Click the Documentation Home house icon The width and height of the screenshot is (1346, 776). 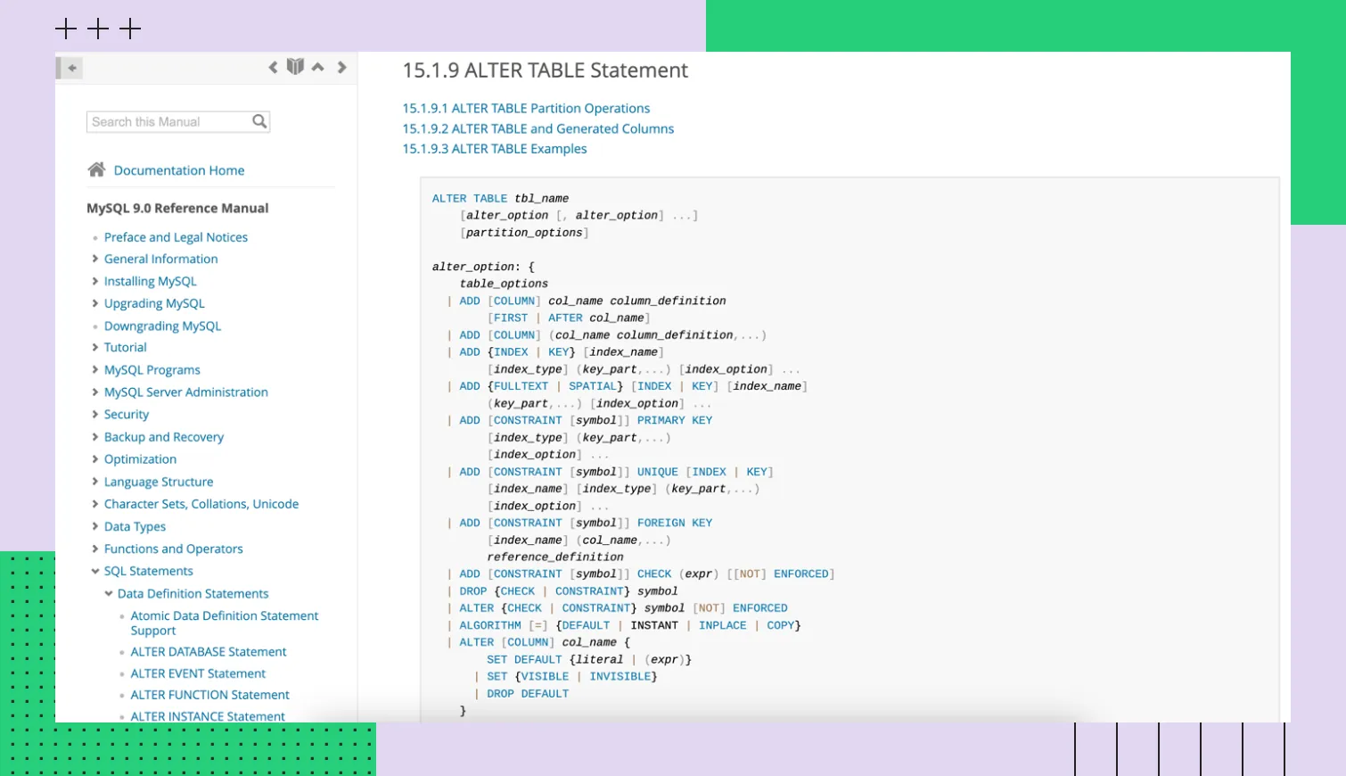[x=96, y=169]
